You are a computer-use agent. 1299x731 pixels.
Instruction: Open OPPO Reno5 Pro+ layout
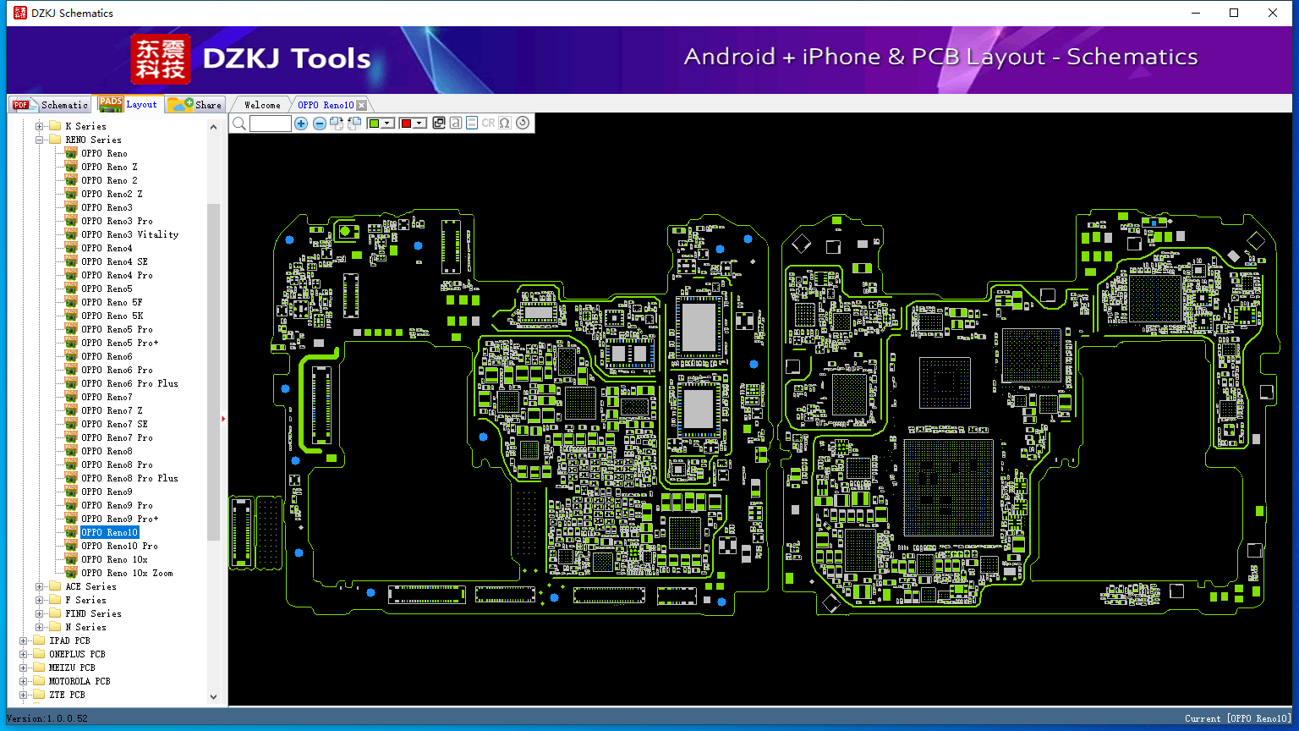coord(119,343)
